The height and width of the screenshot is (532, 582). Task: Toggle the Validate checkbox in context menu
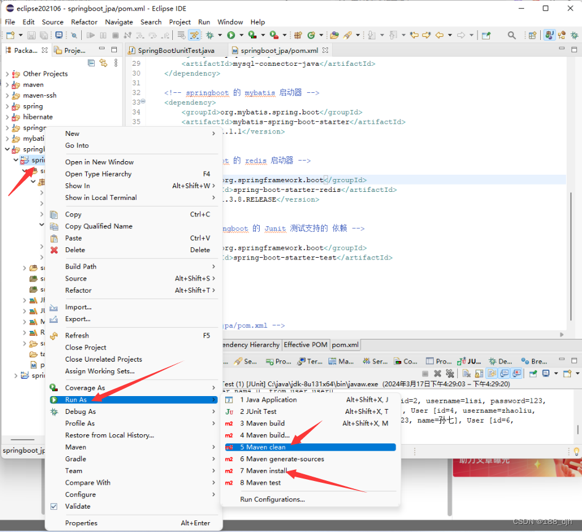pos(54,506)
